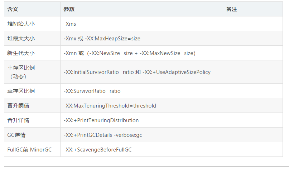Select the FullGC前 MinorGC cell
The image size is (289, 169).
click(x=29, y=150)
